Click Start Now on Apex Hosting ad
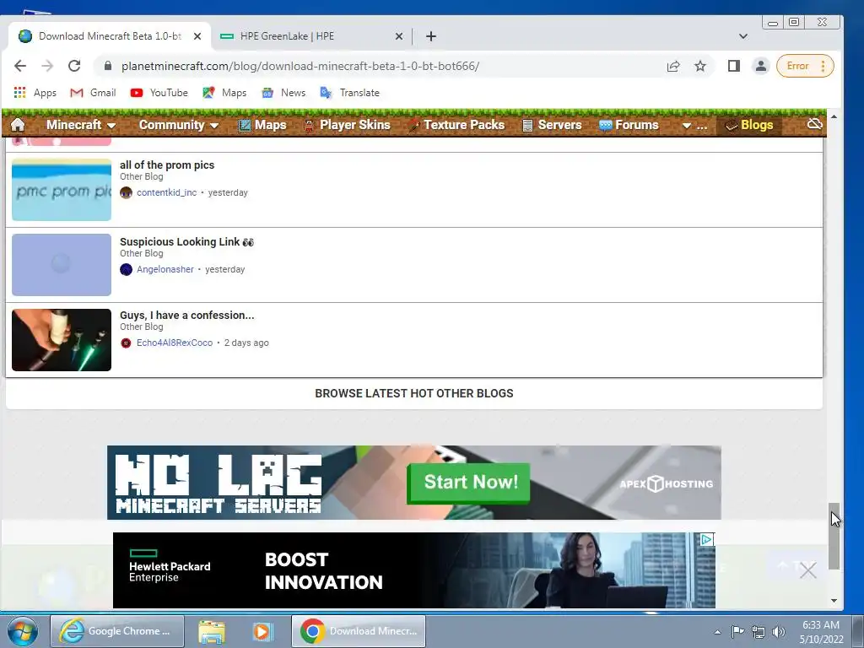Image resolution: width=864 pixels, height=648 pixels. coord(469,483)
